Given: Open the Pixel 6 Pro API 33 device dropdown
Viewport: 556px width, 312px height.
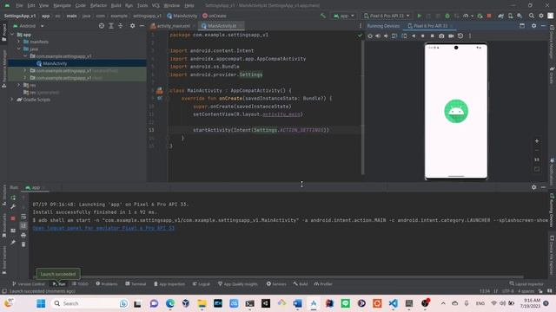Looking at the screenshot, I should click(387, 16).
